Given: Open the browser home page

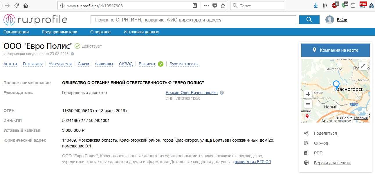Looking at the screenshot, I should point(26,6).
